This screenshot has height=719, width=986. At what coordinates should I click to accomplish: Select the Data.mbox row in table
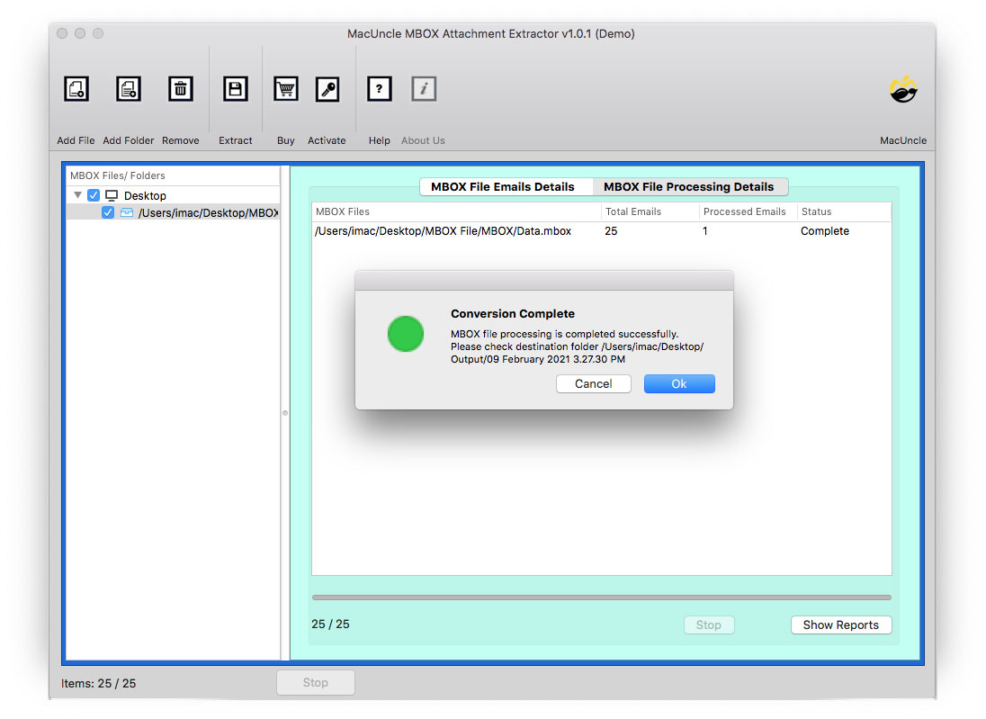click(456, 231)
